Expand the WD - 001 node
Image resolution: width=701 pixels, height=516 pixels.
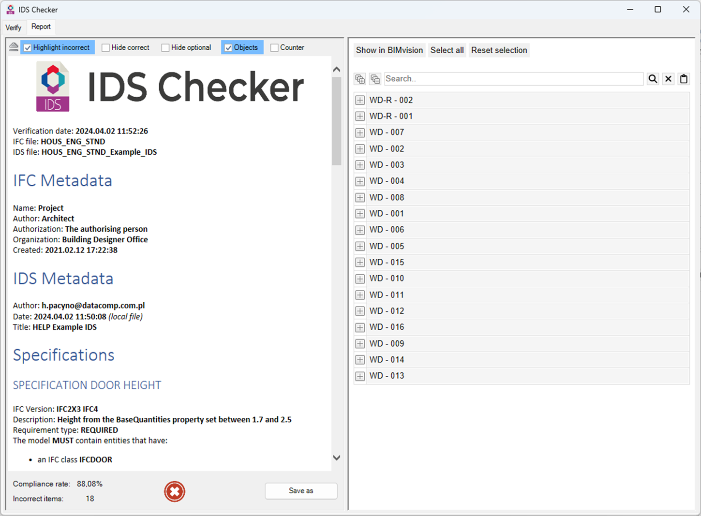[x=360, y=214]
